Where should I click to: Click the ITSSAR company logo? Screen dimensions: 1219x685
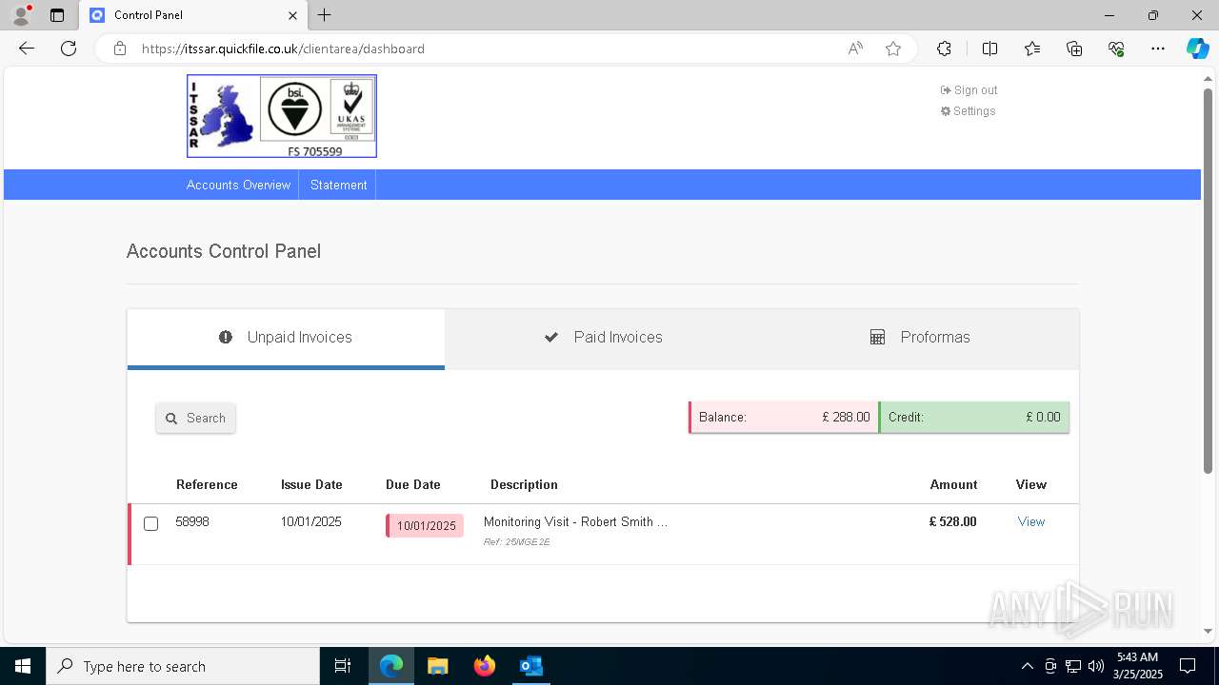point(282,116)
